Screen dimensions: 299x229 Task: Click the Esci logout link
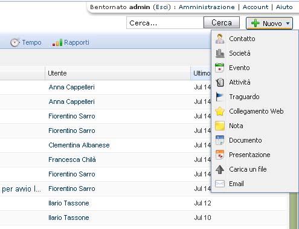coord(162,7)
